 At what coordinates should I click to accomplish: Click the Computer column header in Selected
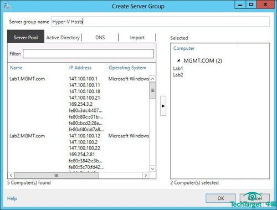184,48
